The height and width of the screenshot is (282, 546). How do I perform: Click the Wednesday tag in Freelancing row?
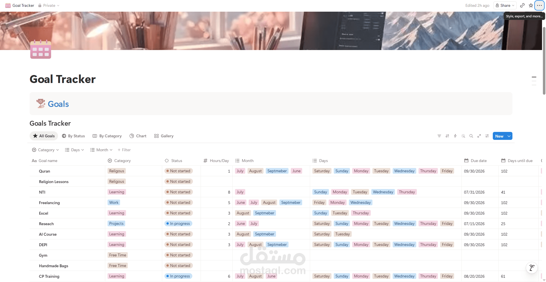[x=360, y=202]
